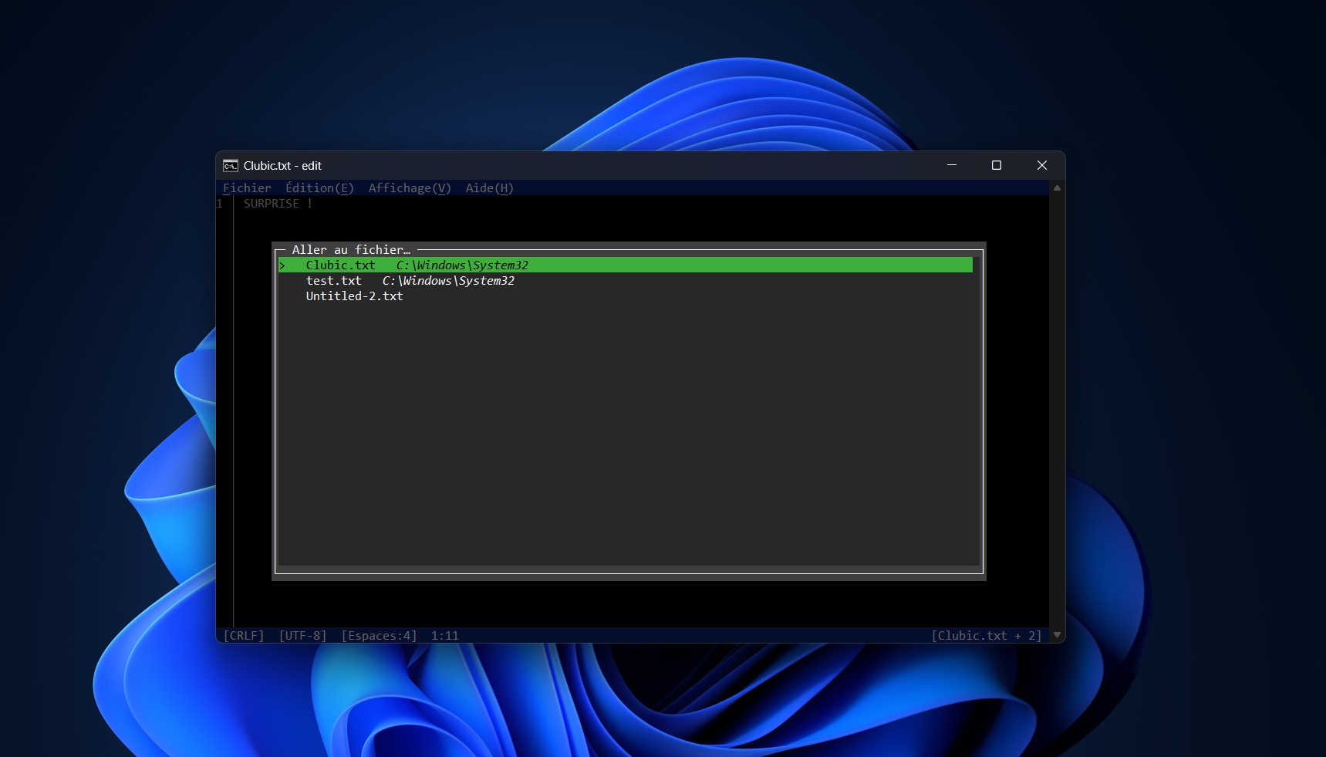Click the 1:11 cursor position indicator
The height and width of the screenshot is (757, 1326).
[x=445, y=635]
